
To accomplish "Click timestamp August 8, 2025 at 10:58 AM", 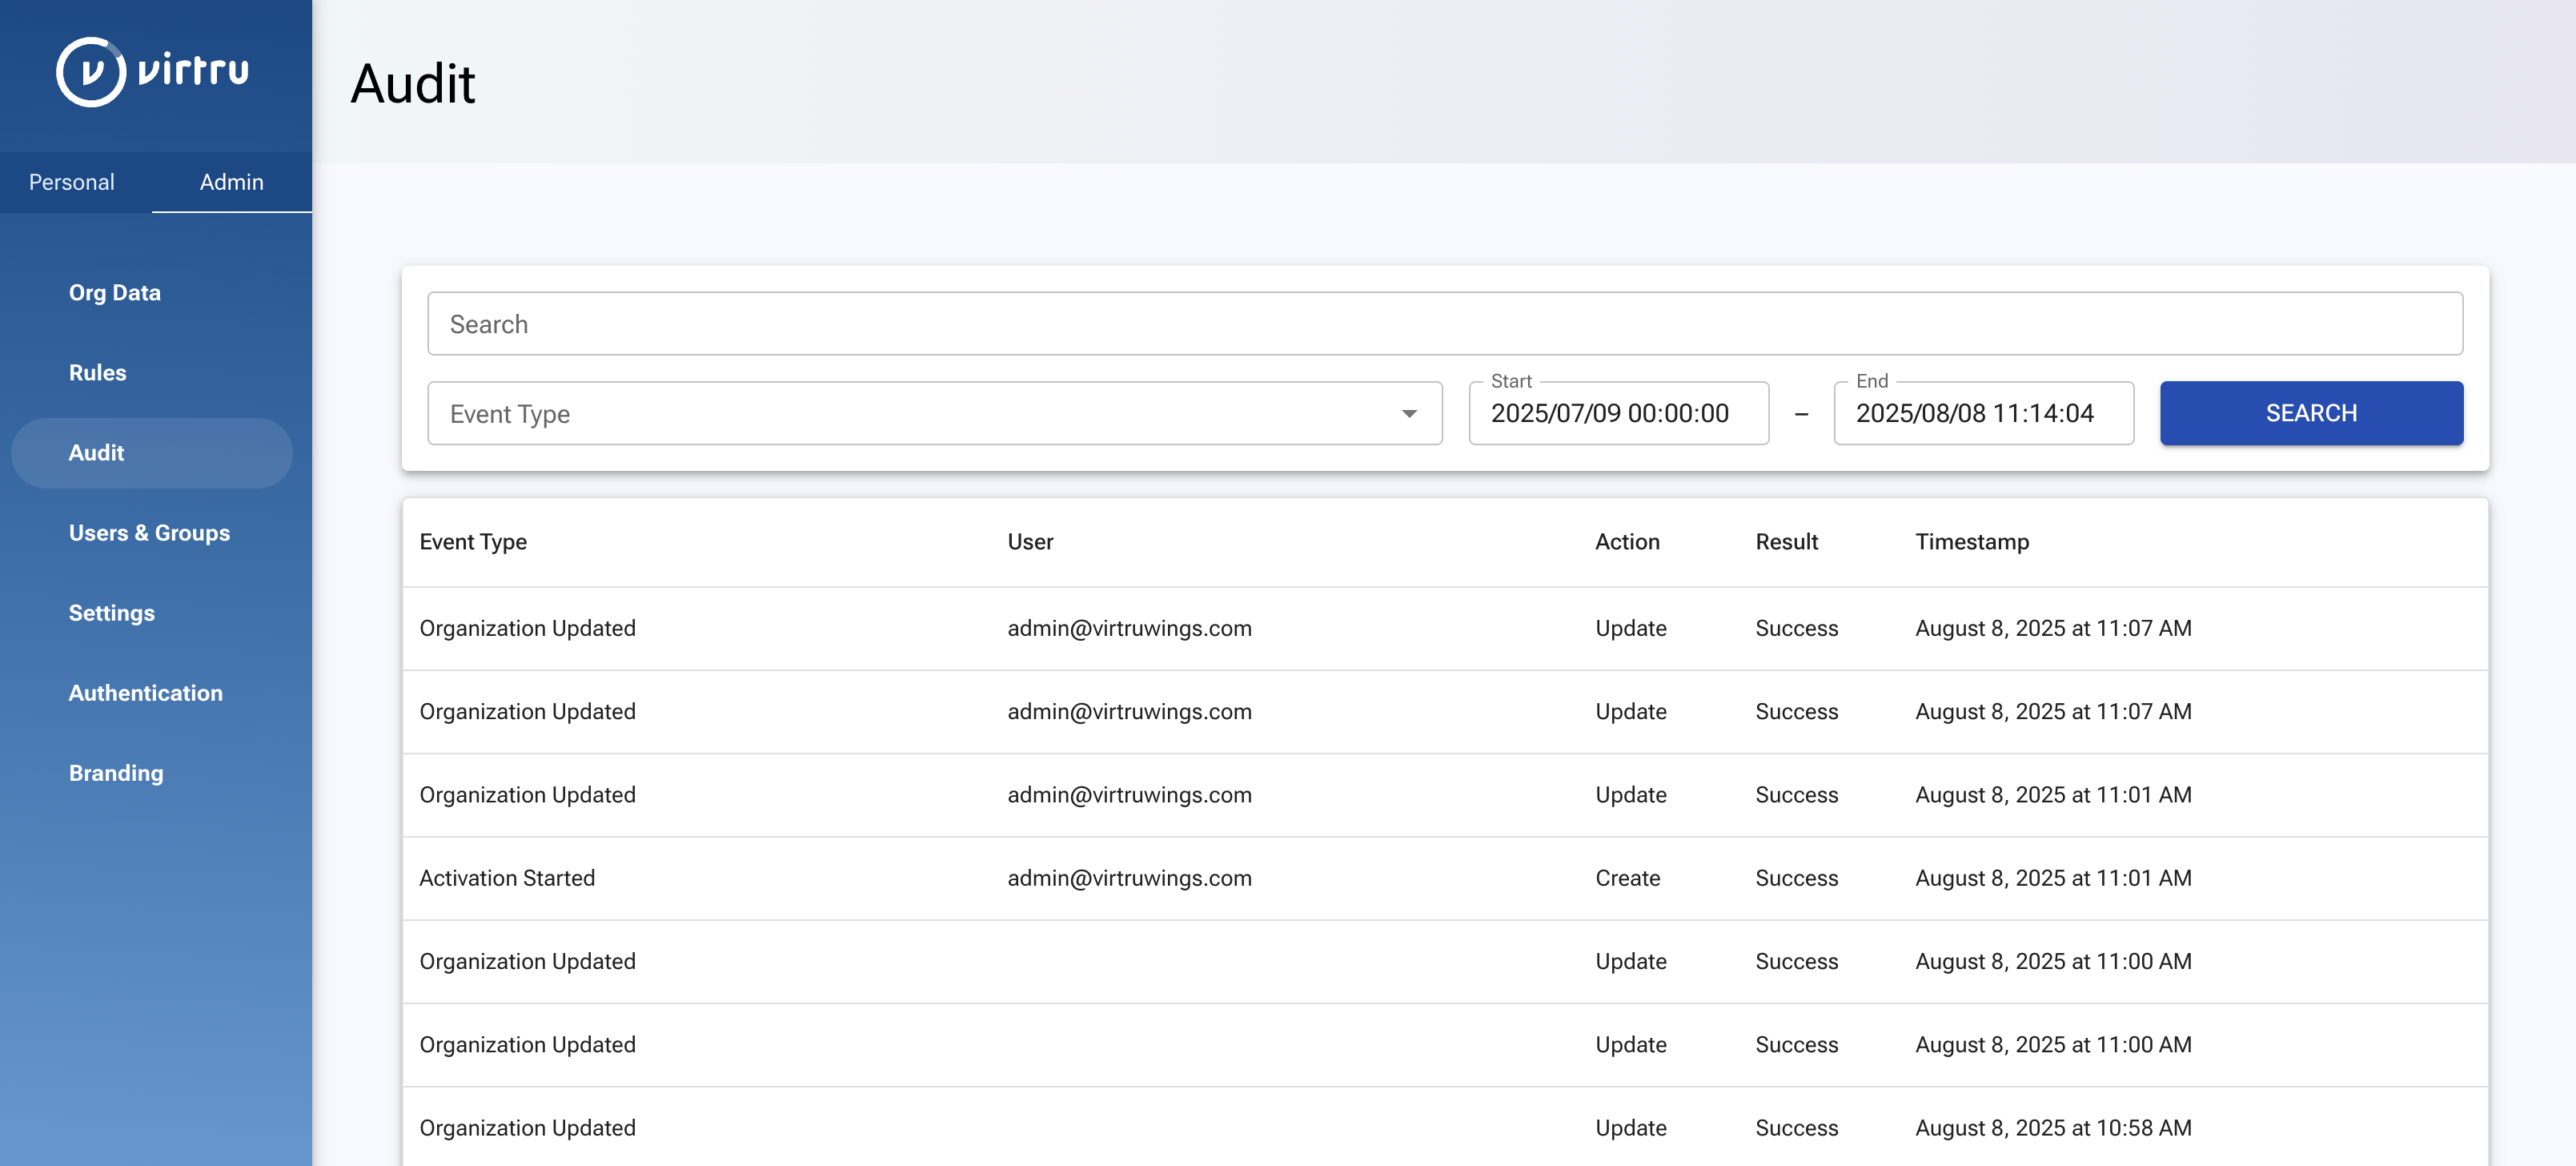I will point(2053,1128).
